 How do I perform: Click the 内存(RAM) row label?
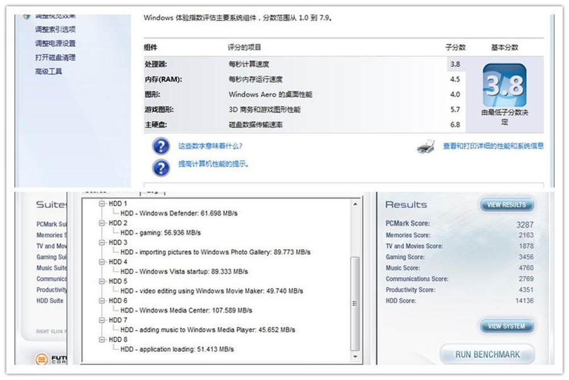pos(163,79)
